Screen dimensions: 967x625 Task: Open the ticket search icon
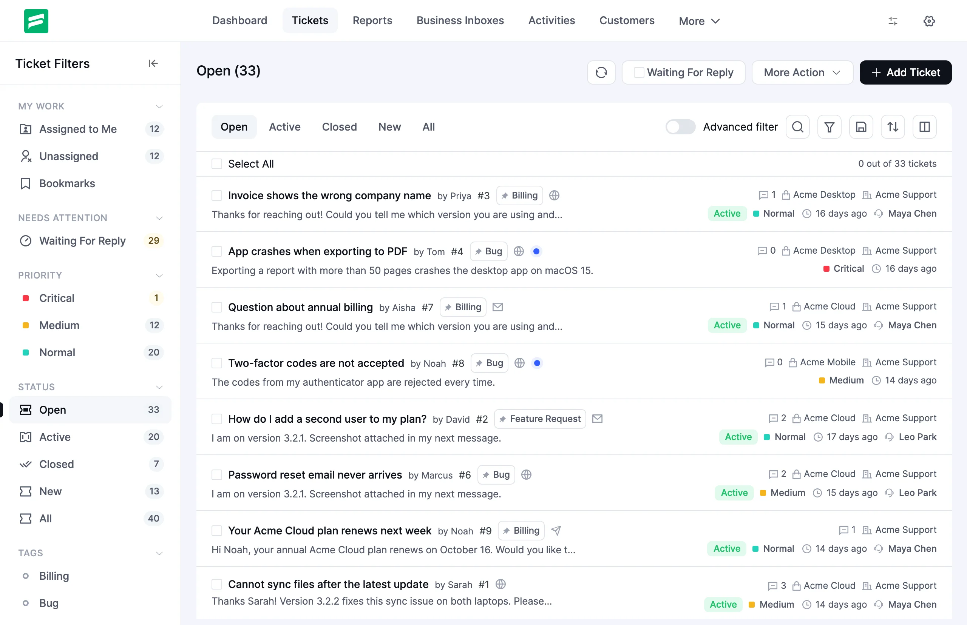click(x=798, y=127)
